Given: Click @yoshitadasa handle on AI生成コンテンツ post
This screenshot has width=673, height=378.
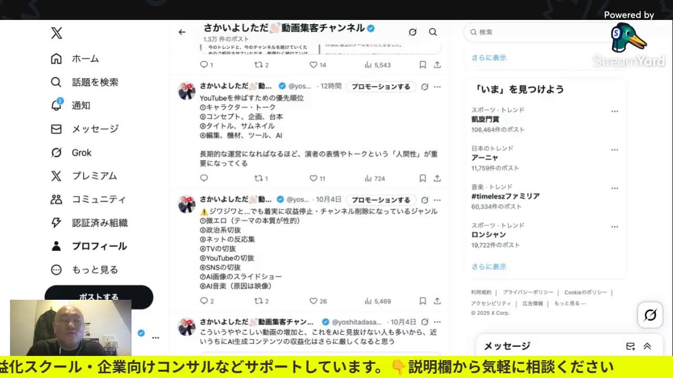Looking at the screenshot, I should click(x=357, y=322).
